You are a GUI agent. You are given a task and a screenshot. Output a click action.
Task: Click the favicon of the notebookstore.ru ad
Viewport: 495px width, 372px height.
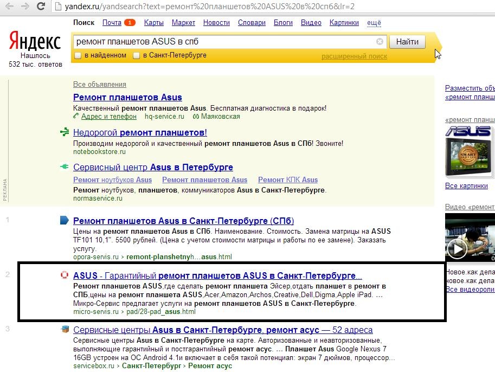(x=65, y=132)
